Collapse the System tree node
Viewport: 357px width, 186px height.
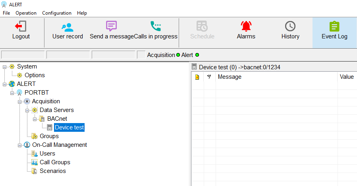5,66
